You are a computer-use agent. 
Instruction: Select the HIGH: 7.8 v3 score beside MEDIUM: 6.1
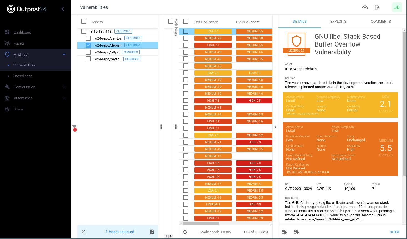(254, 142)
